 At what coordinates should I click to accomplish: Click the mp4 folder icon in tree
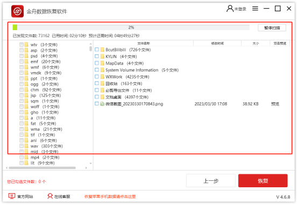pos(26,157)
